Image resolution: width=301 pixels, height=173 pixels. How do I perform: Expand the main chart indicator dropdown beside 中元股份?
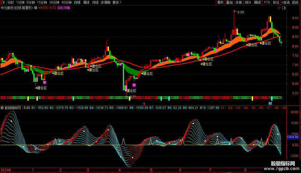[x=36, y=8]
